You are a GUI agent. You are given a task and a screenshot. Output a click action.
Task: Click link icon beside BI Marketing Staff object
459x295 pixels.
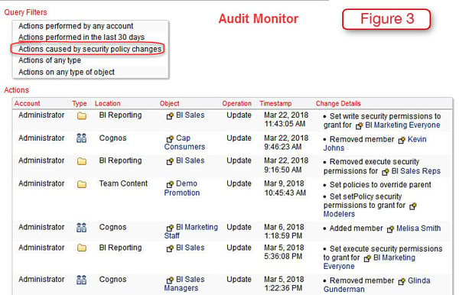[x=170, y=228]
